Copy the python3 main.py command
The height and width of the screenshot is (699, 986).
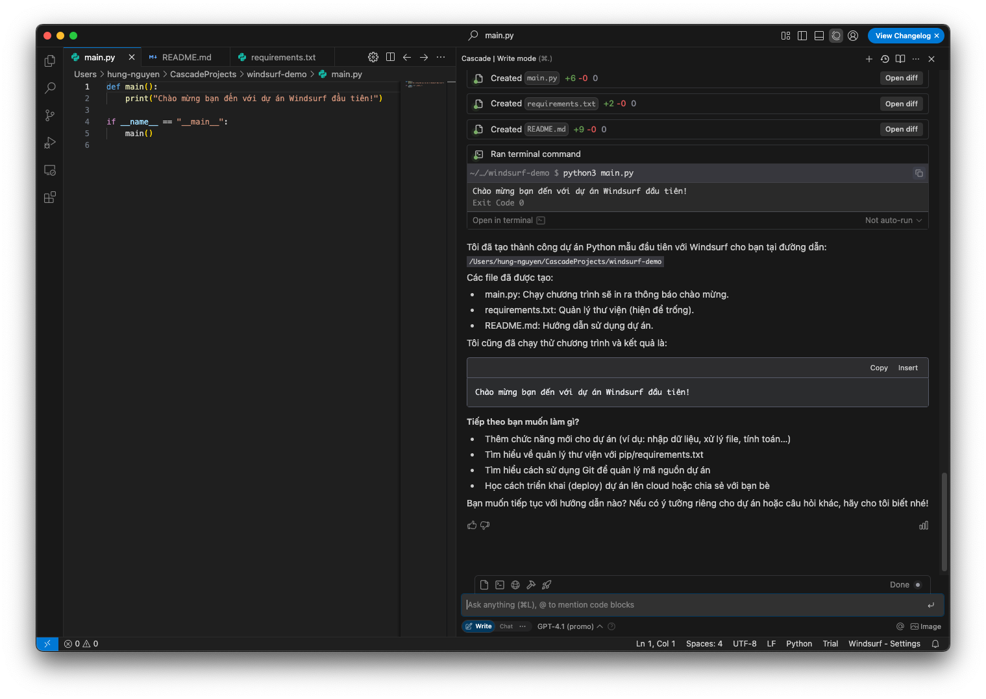919,173
